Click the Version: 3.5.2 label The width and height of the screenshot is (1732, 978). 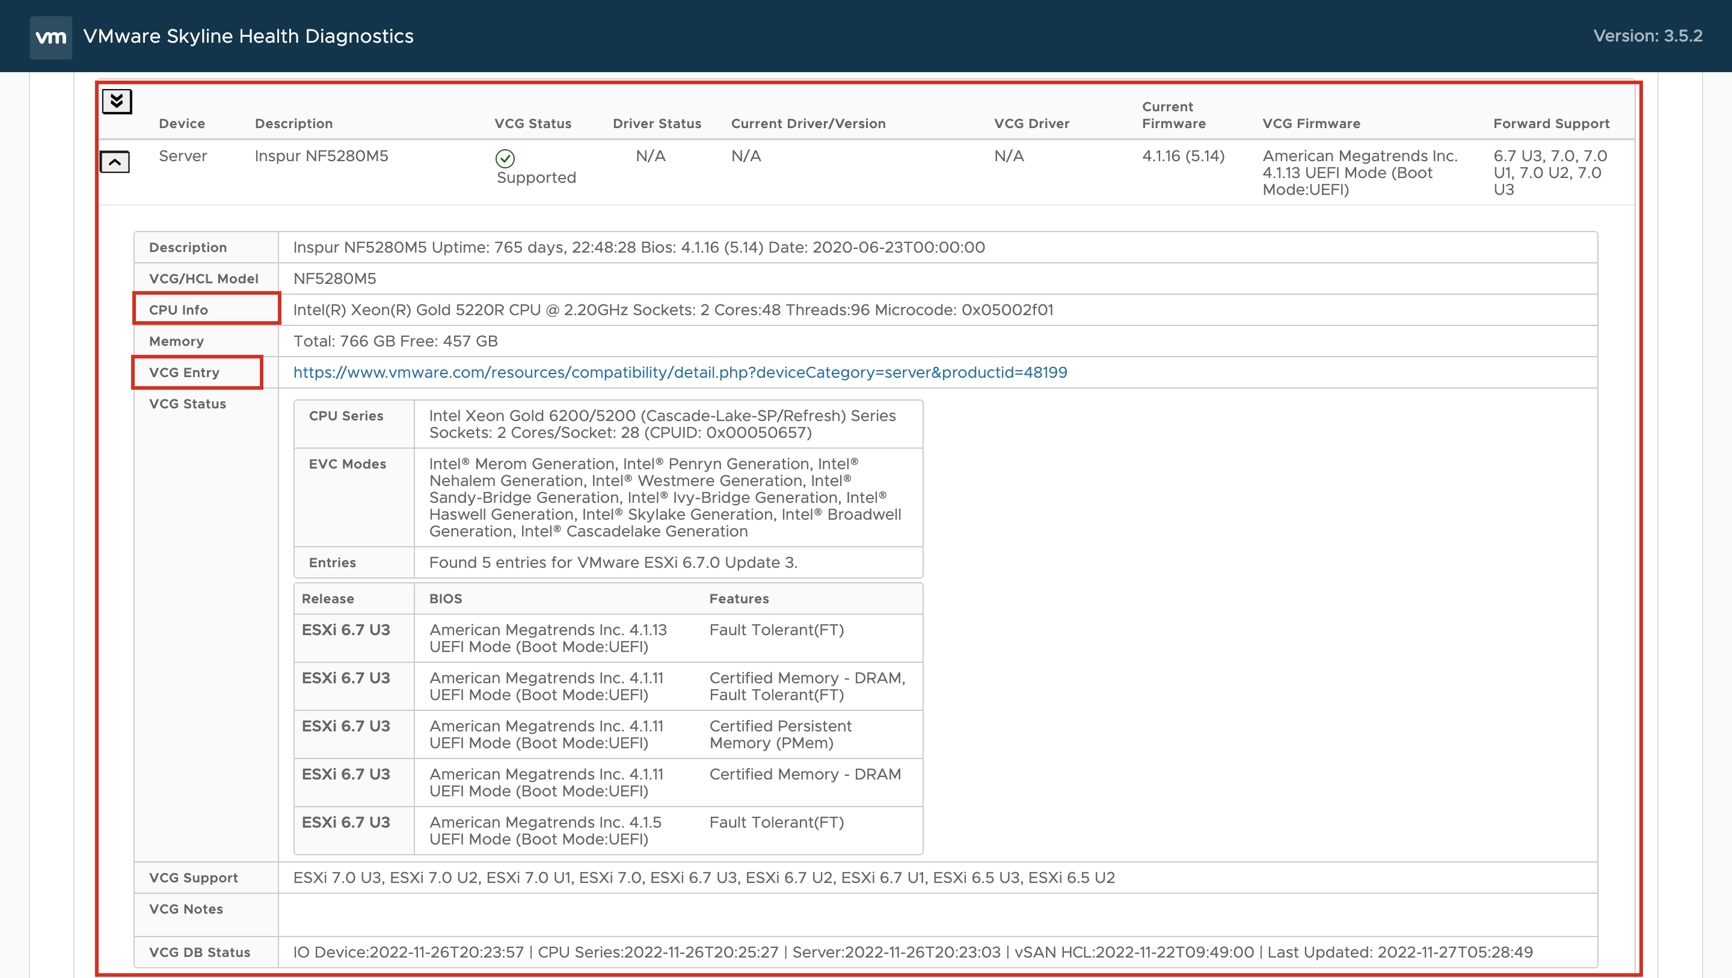point(1647,35)
